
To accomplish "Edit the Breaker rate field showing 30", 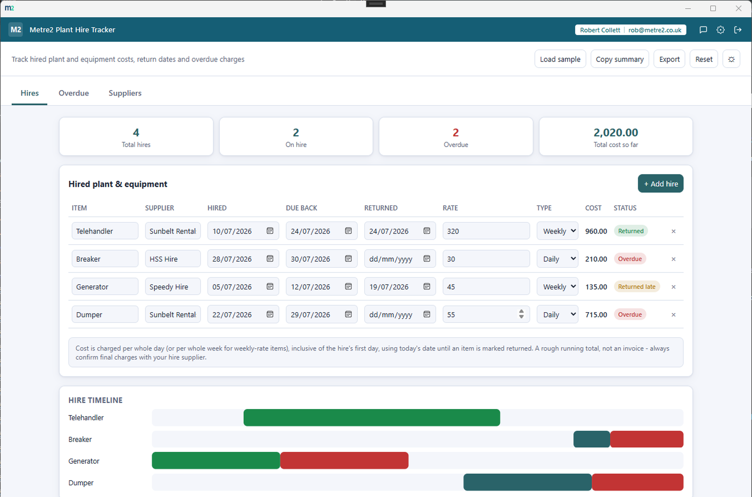I will pyautogui.click(x=486, y=259).
